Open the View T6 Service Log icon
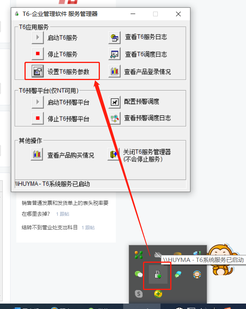This screenshot has height=309, width=246. pyautogui.click(x=115, y=37)
